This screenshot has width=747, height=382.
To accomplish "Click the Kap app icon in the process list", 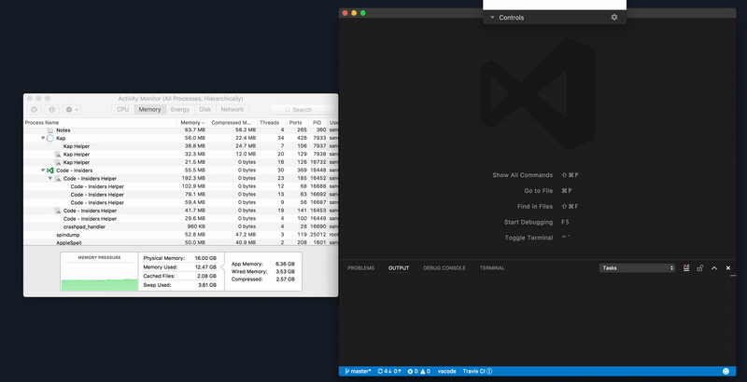I will point(50,138).
